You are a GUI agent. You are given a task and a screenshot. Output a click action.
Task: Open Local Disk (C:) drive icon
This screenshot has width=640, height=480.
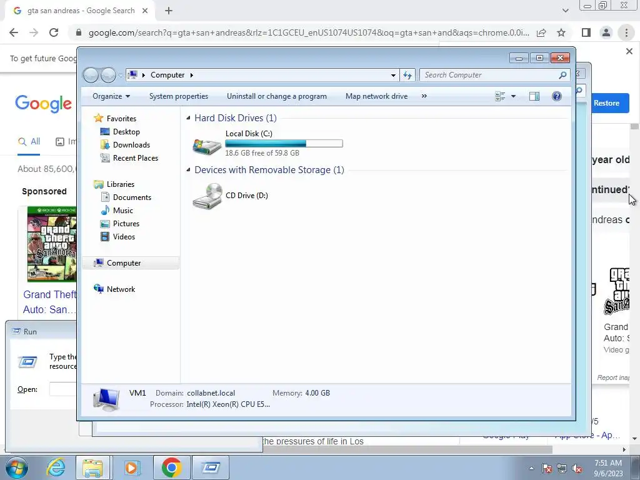207,146
